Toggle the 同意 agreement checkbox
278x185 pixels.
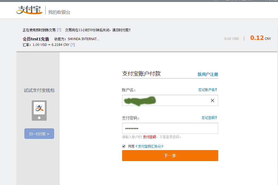click(124, 146)
